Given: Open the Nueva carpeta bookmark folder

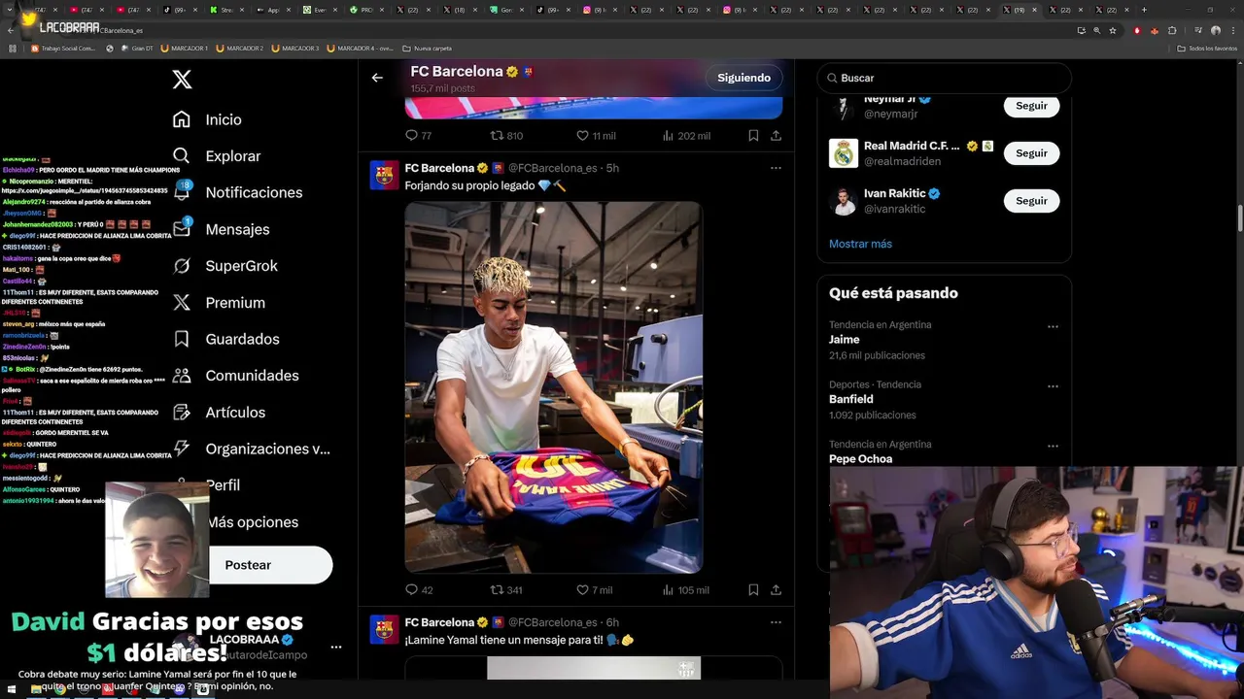Looking at the screenshot, I should [x=427, y=48].
